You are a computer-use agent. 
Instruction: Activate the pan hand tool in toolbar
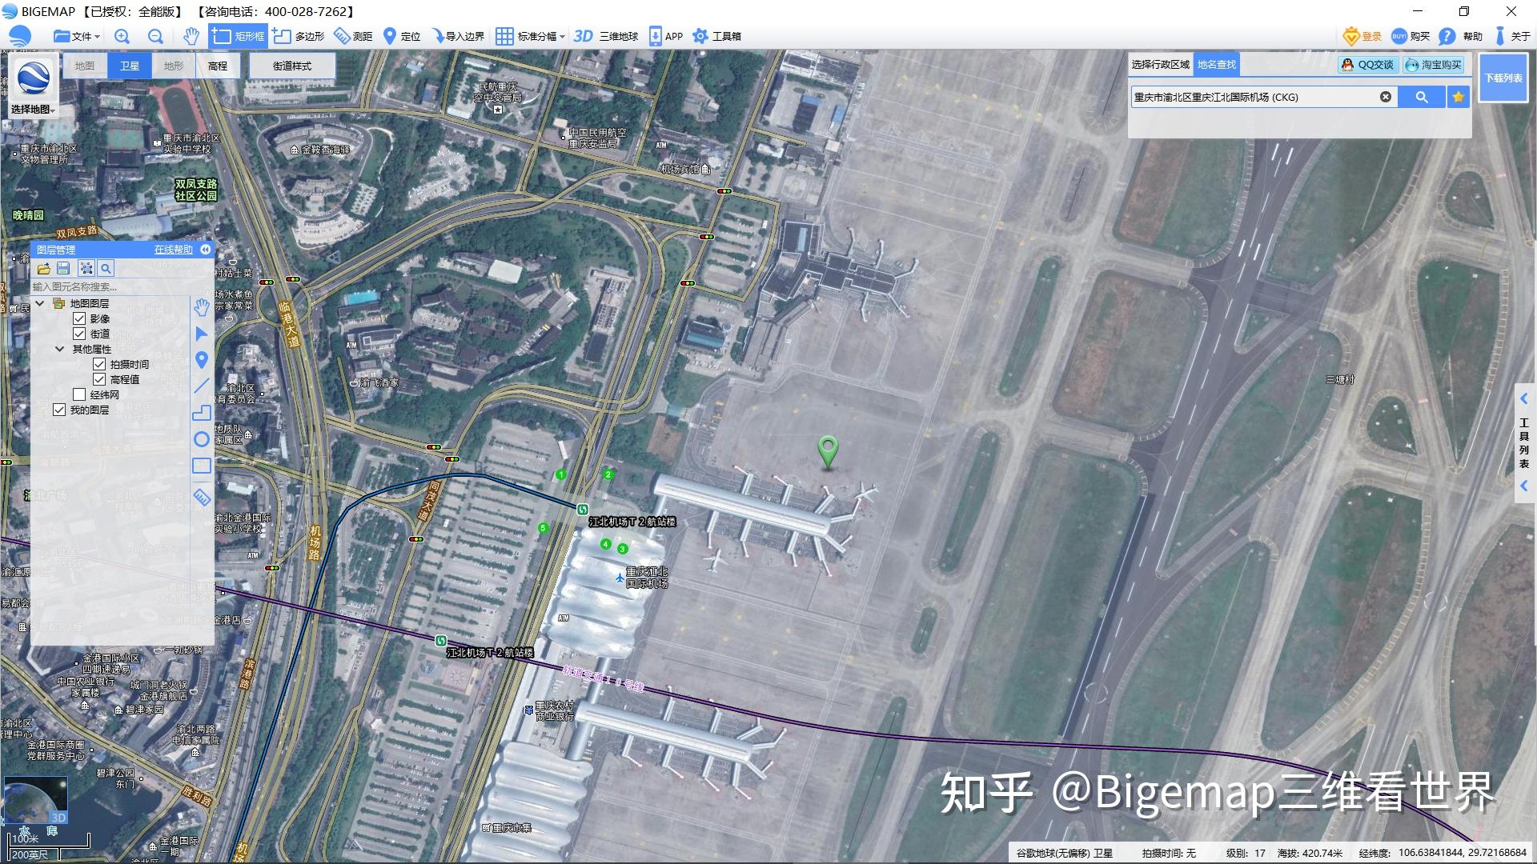point(191,36)
